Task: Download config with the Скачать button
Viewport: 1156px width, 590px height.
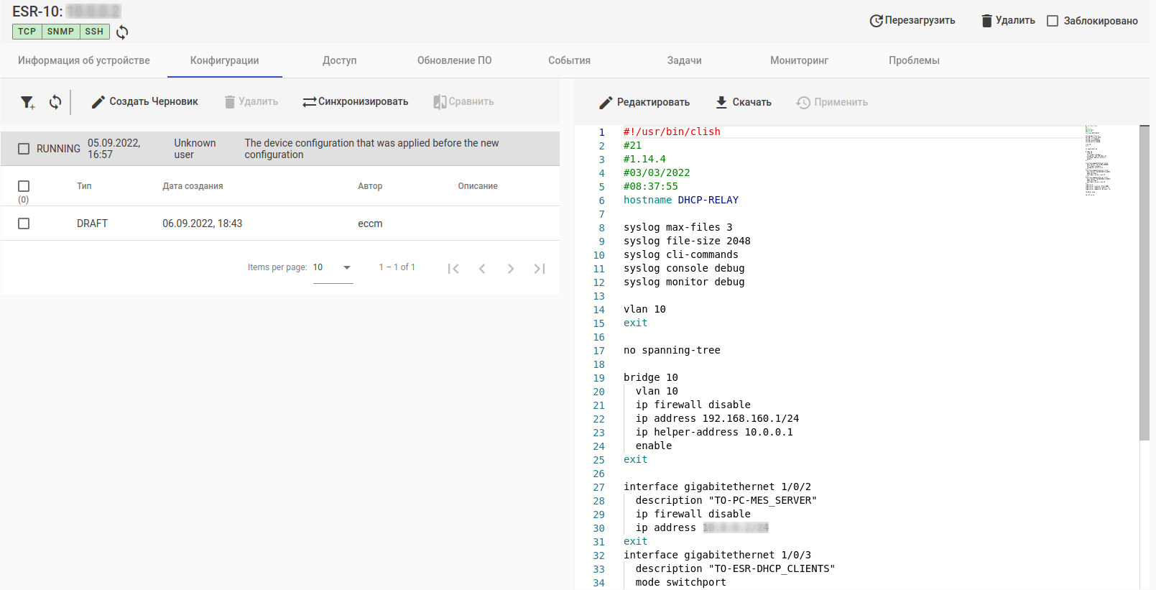Action: [x=743, y=103]
